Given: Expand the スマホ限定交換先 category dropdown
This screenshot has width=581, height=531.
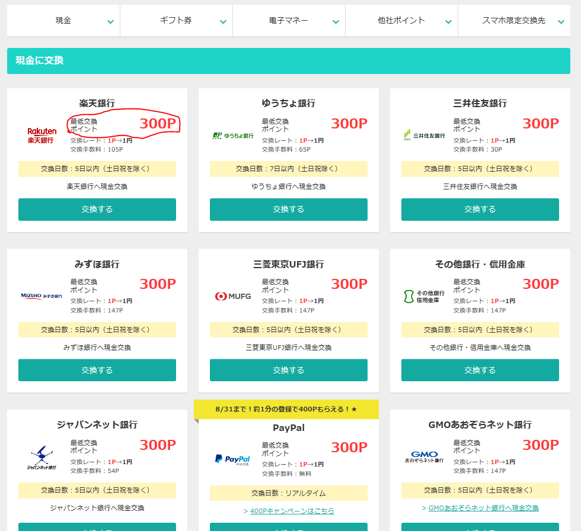Looking at the screenshot, I should pos(514,21).
